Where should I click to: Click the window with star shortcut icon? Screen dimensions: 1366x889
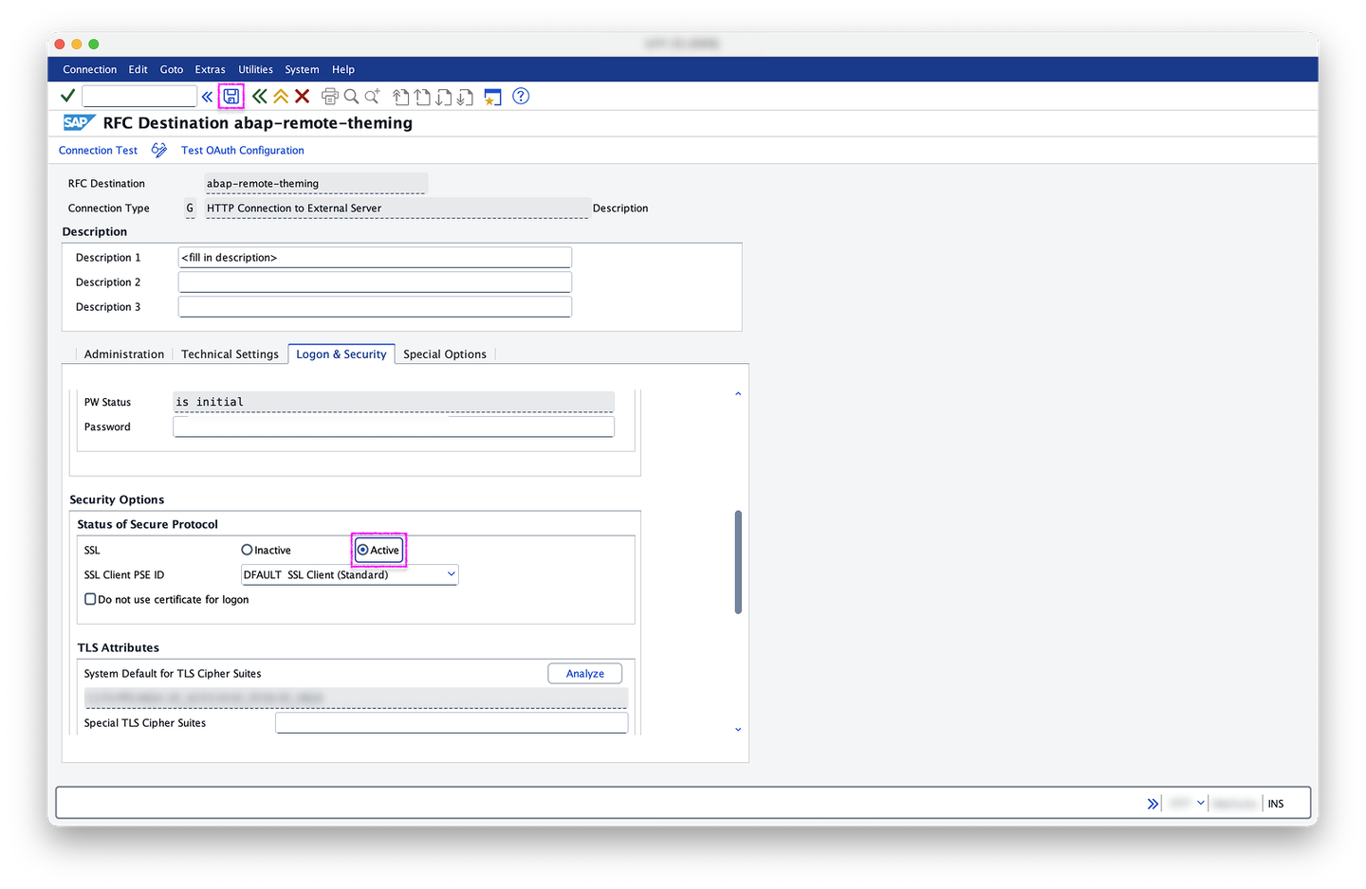tap(492, 97)
